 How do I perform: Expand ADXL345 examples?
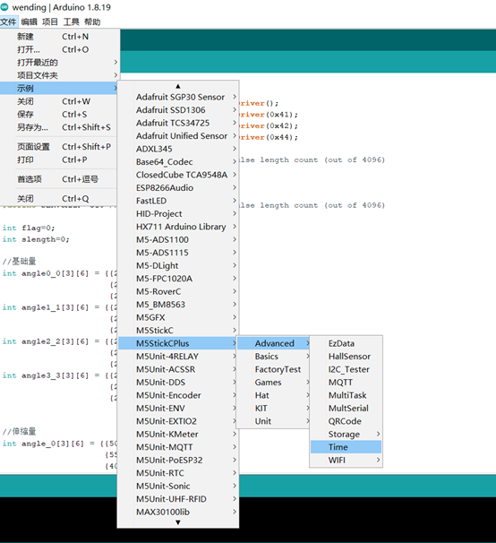tap(178, 149)
